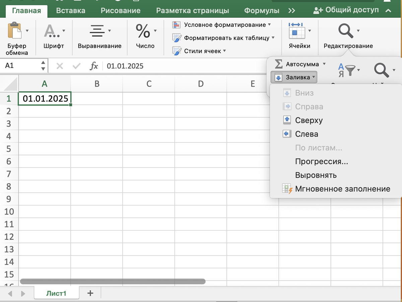Image resolution: width=402 pixels, height=302 pixels.
Task: Select cell A1 with 01.01.2025
Action: point(45,99)
